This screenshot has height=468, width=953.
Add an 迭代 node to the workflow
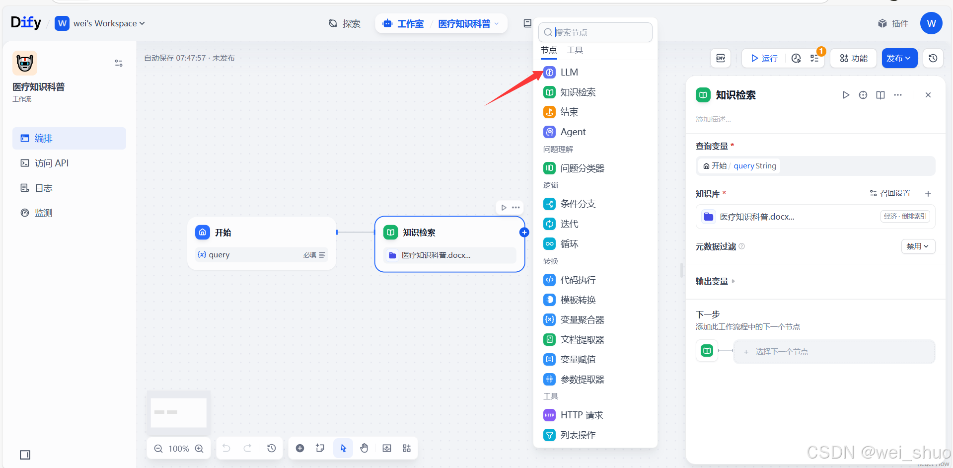(568, 224)
